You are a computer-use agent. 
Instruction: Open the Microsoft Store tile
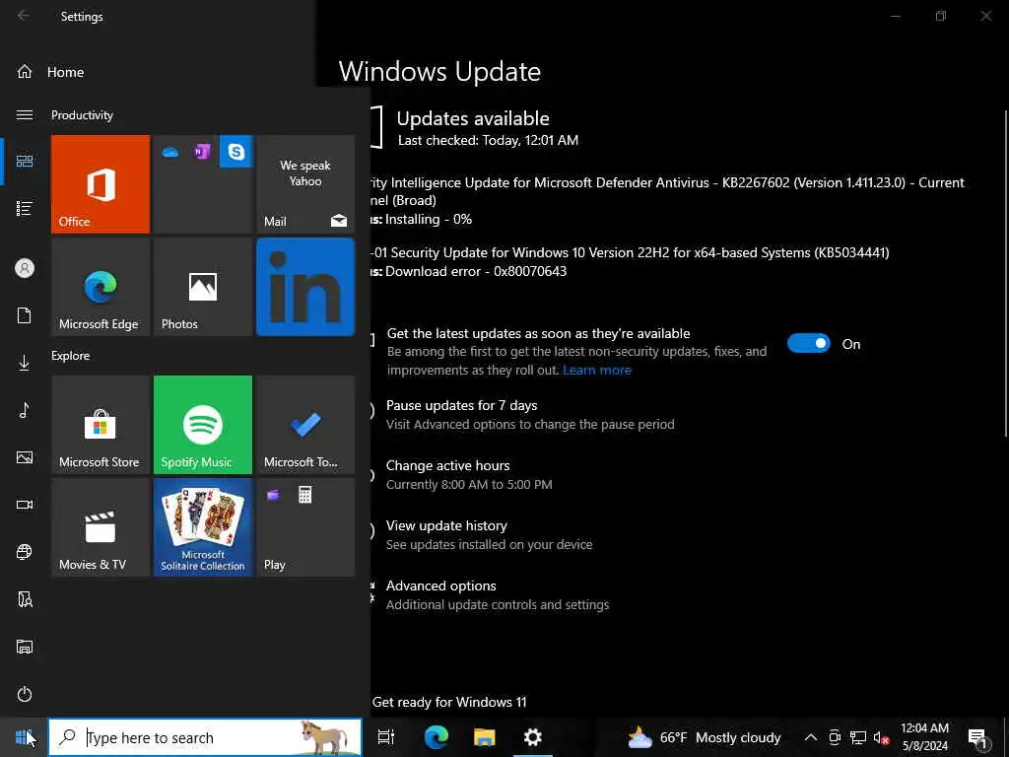click(x=101, y=425)
